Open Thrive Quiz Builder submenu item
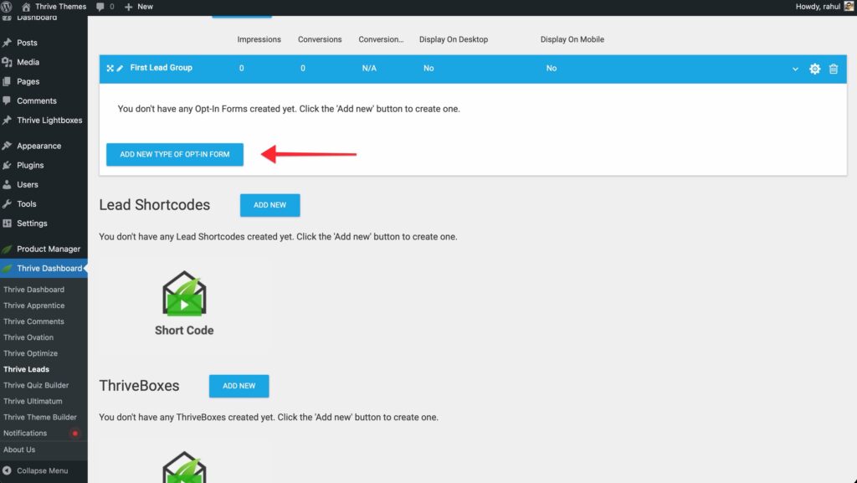 [x=36, y=385]
